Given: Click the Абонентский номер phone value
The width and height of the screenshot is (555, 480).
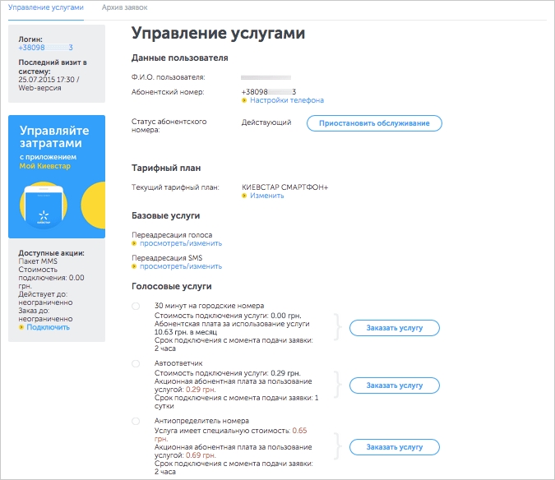Looking at the screenshot, I should [269, 92].
